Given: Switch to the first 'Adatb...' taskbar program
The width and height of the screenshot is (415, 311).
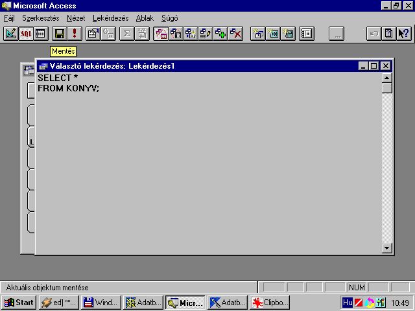Looking at the screenshot, I should [143, 303].
